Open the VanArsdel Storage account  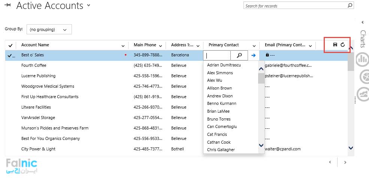pyautogui.click(x=38, y=118)
